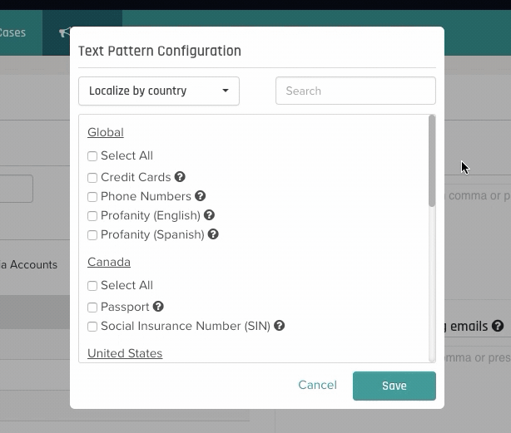Open the Localize by country dropdown
Screen dimensions: 511x433
159,91
